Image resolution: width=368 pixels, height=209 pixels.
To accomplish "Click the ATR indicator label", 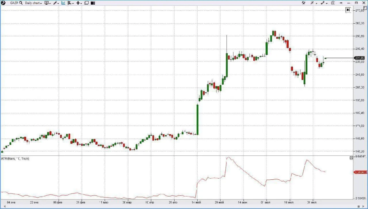I will coord(15,158).
